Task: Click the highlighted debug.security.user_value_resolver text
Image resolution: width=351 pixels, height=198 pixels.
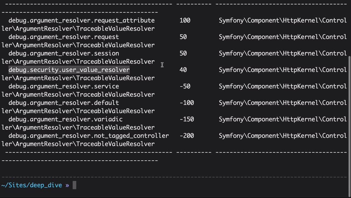Action: tap(69, 70)
